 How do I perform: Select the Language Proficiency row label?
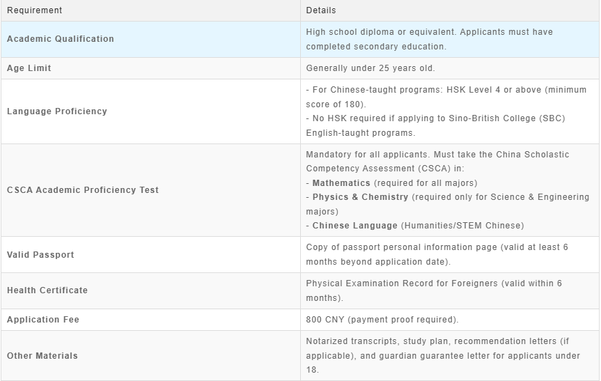(57, 111)
